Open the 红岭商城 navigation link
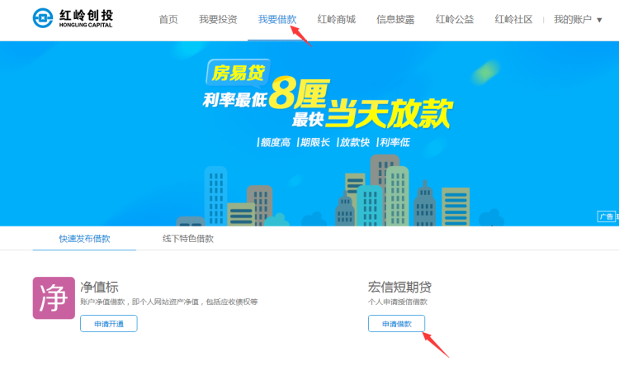This screenshot has width=619, height=371. point(337,19)
